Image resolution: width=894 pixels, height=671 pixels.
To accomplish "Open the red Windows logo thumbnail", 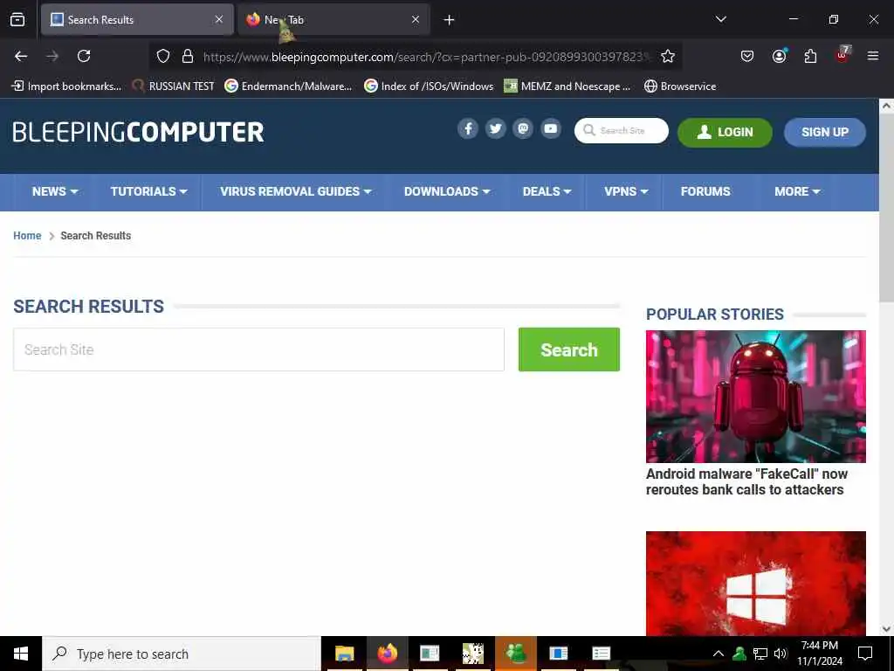I will point(755,583).
